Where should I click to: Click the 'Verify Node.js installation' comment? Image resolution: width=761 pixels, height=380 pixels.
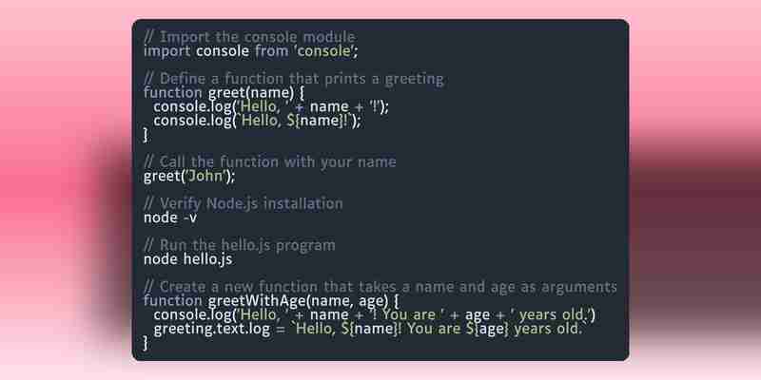(244, 203)
